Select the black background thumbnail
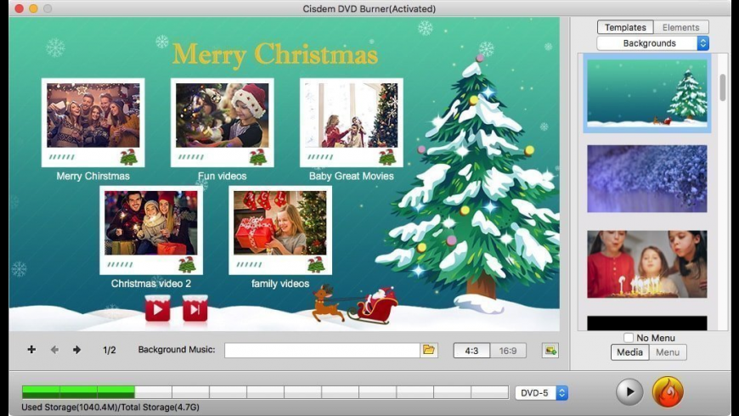Screen dimensions: 739x416 pyautogui.click(x=647, y=323)
